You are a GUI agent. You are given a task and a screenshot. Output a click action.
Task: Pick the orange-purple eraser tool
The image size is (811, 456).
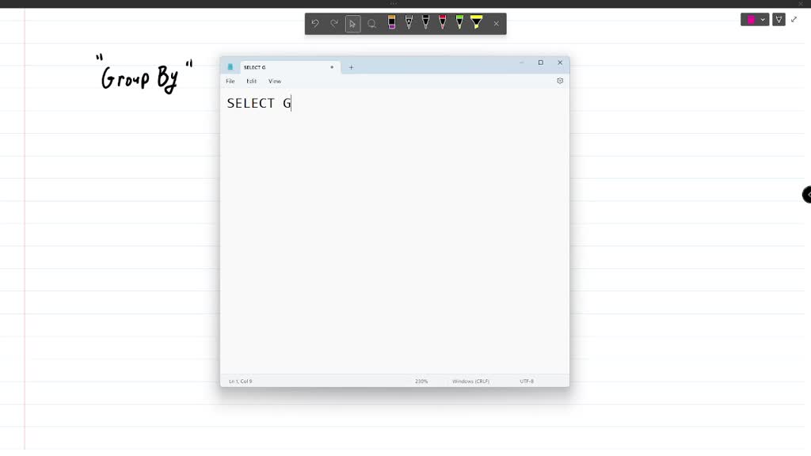point(391,22)
